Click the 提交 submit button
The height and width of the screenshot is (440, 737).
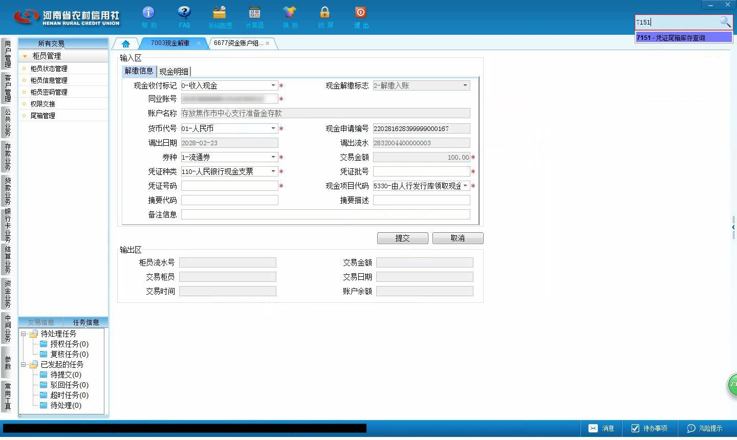click(x=403, y=238)
